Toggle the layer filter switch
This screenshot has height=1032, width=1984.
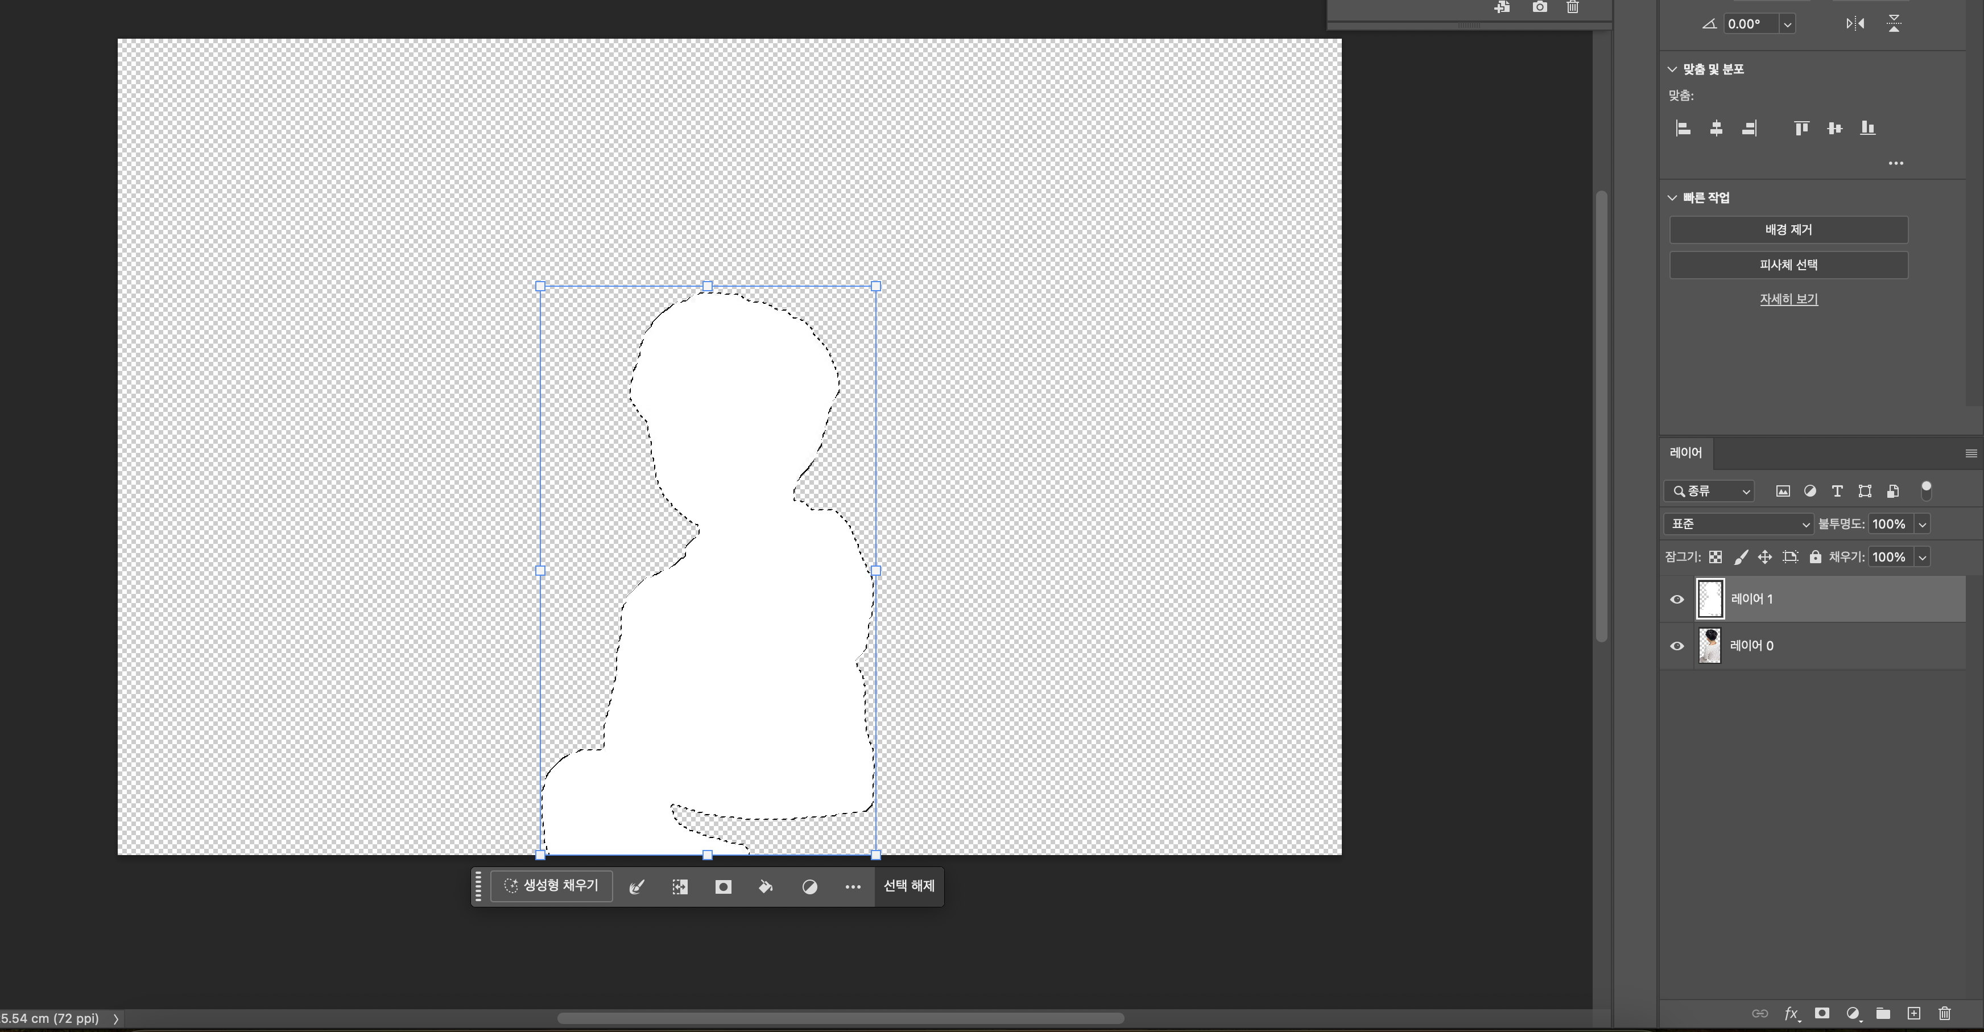click(x=1925, y=490)
